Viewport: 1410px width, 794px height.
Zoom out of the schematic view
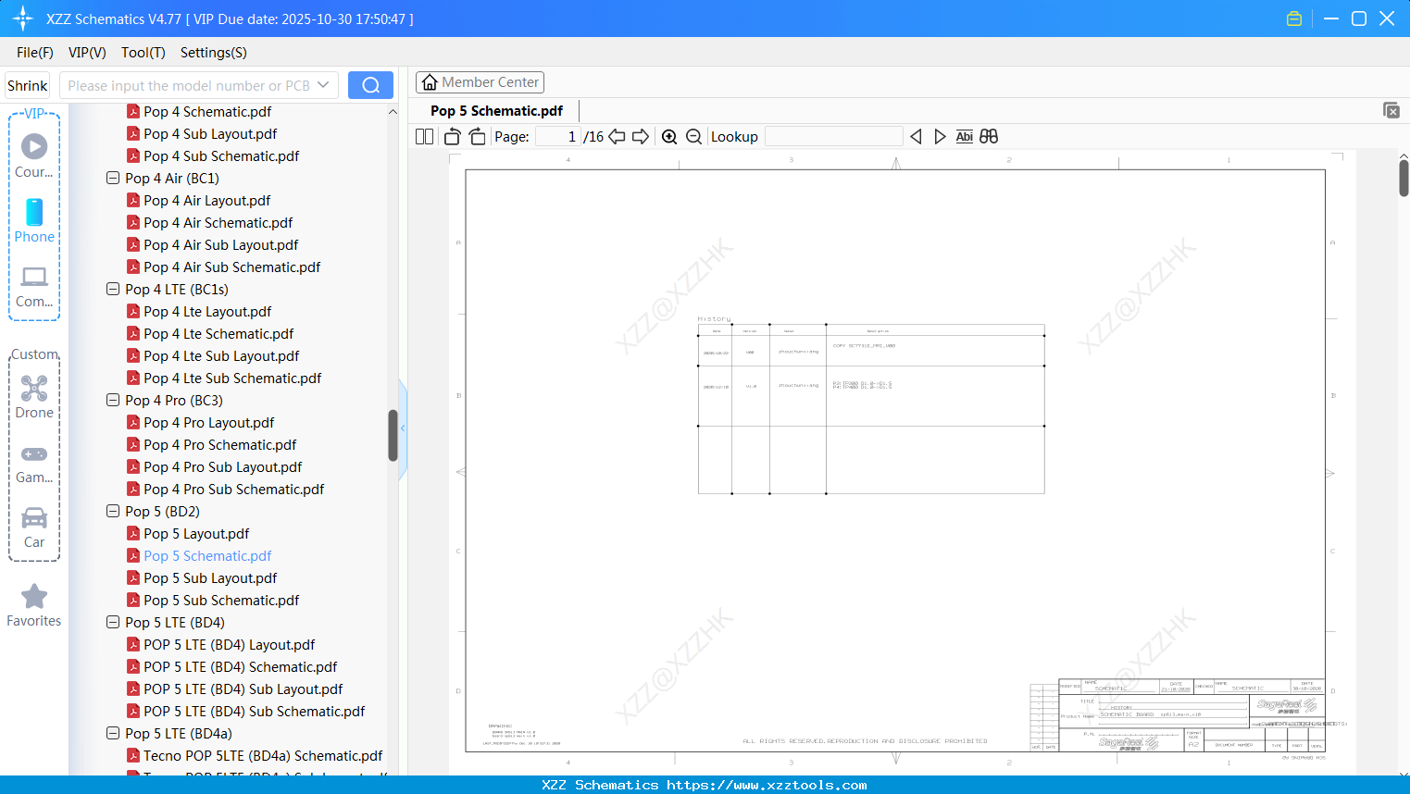click(x=693, y=136)
